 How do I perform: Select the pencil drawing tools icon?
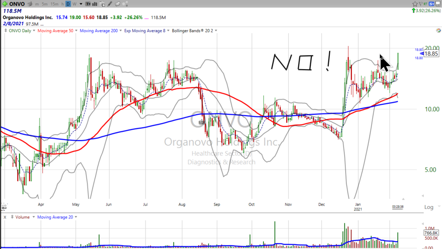pyautogui.click(x=110, y=4)
